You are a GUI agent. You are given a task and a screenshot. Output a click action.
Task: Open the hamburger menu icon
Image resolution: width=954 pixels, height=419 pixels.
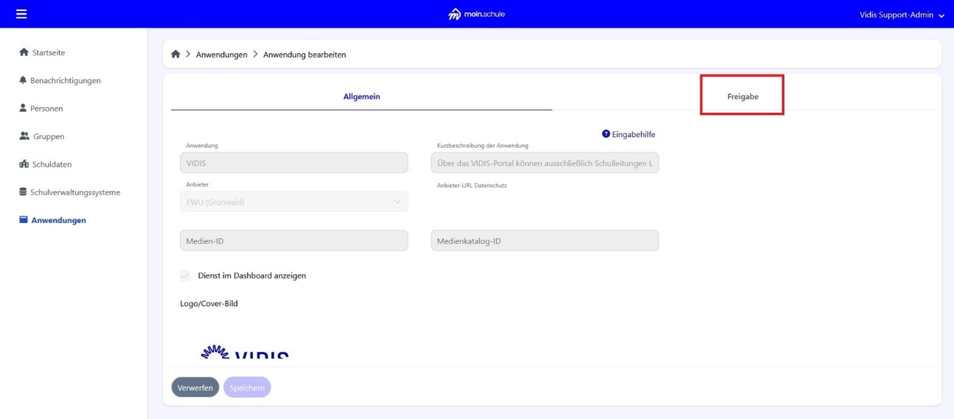[21, 13]
